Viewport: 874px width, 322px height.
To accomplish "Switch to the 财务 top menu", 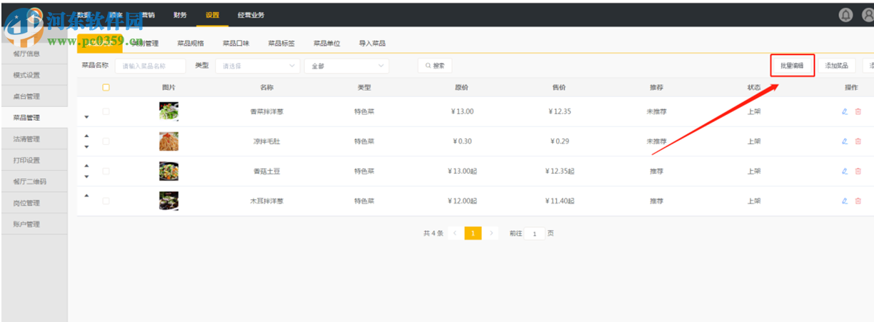I will 180,15.
